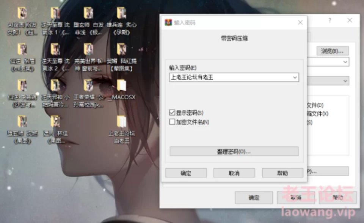Select the 逆天 林佳 folder icon

click(x=55, y=130)
